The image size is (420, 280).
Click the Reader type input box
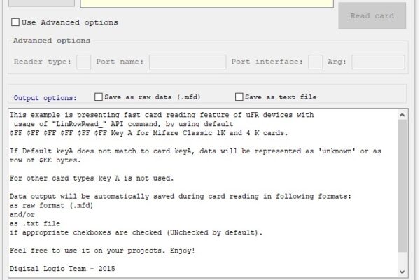coord(83,62)
